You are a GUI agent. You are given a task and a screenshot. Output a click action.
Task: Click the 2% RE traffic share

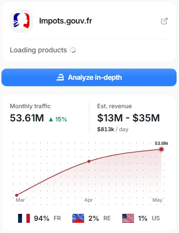(x=99, y=218)
